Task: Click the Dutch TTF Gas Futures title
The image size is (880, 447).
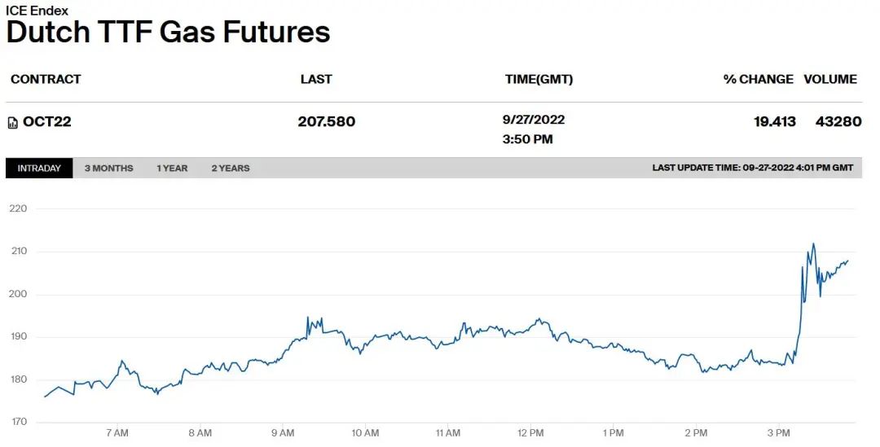Action: pyautogui.click(x=168, y=33)
